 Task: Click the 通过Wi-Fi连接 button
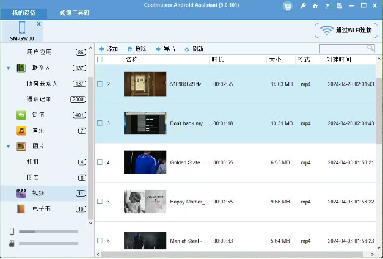coord(346,30)
